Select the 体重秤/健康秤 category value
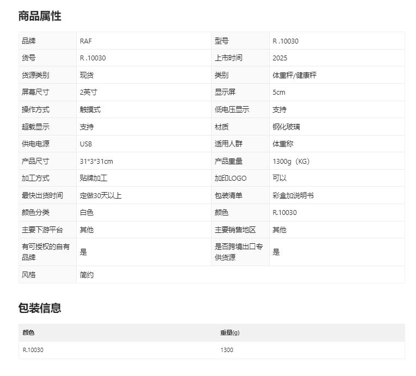Image resolution: width=416 pixels, height=376 pixels. (294, 75)
